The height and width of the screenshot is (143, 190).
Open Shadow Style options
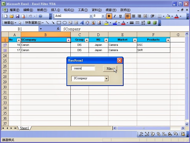tap(149, 23)
